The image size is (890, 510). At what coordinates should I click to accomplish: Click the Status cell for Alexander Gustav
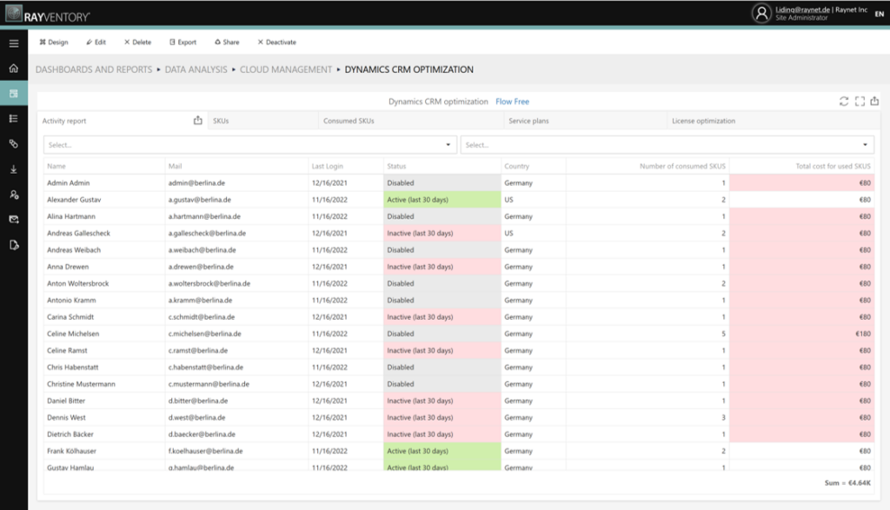tap(442, 200)
